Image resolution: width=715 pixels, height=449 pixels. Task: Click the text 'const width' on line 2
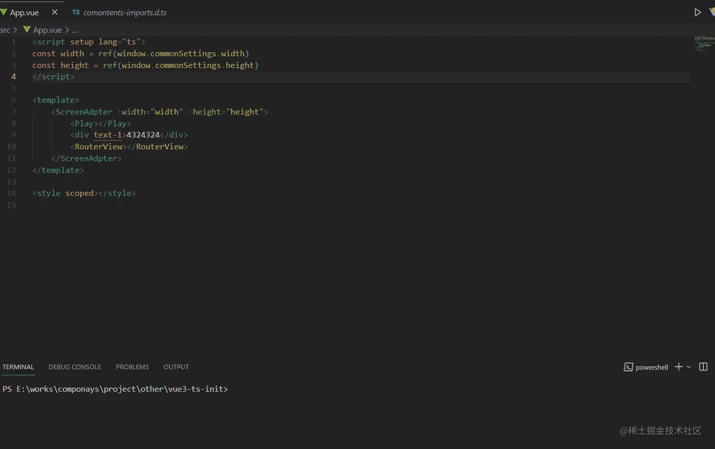click(58, 54)
